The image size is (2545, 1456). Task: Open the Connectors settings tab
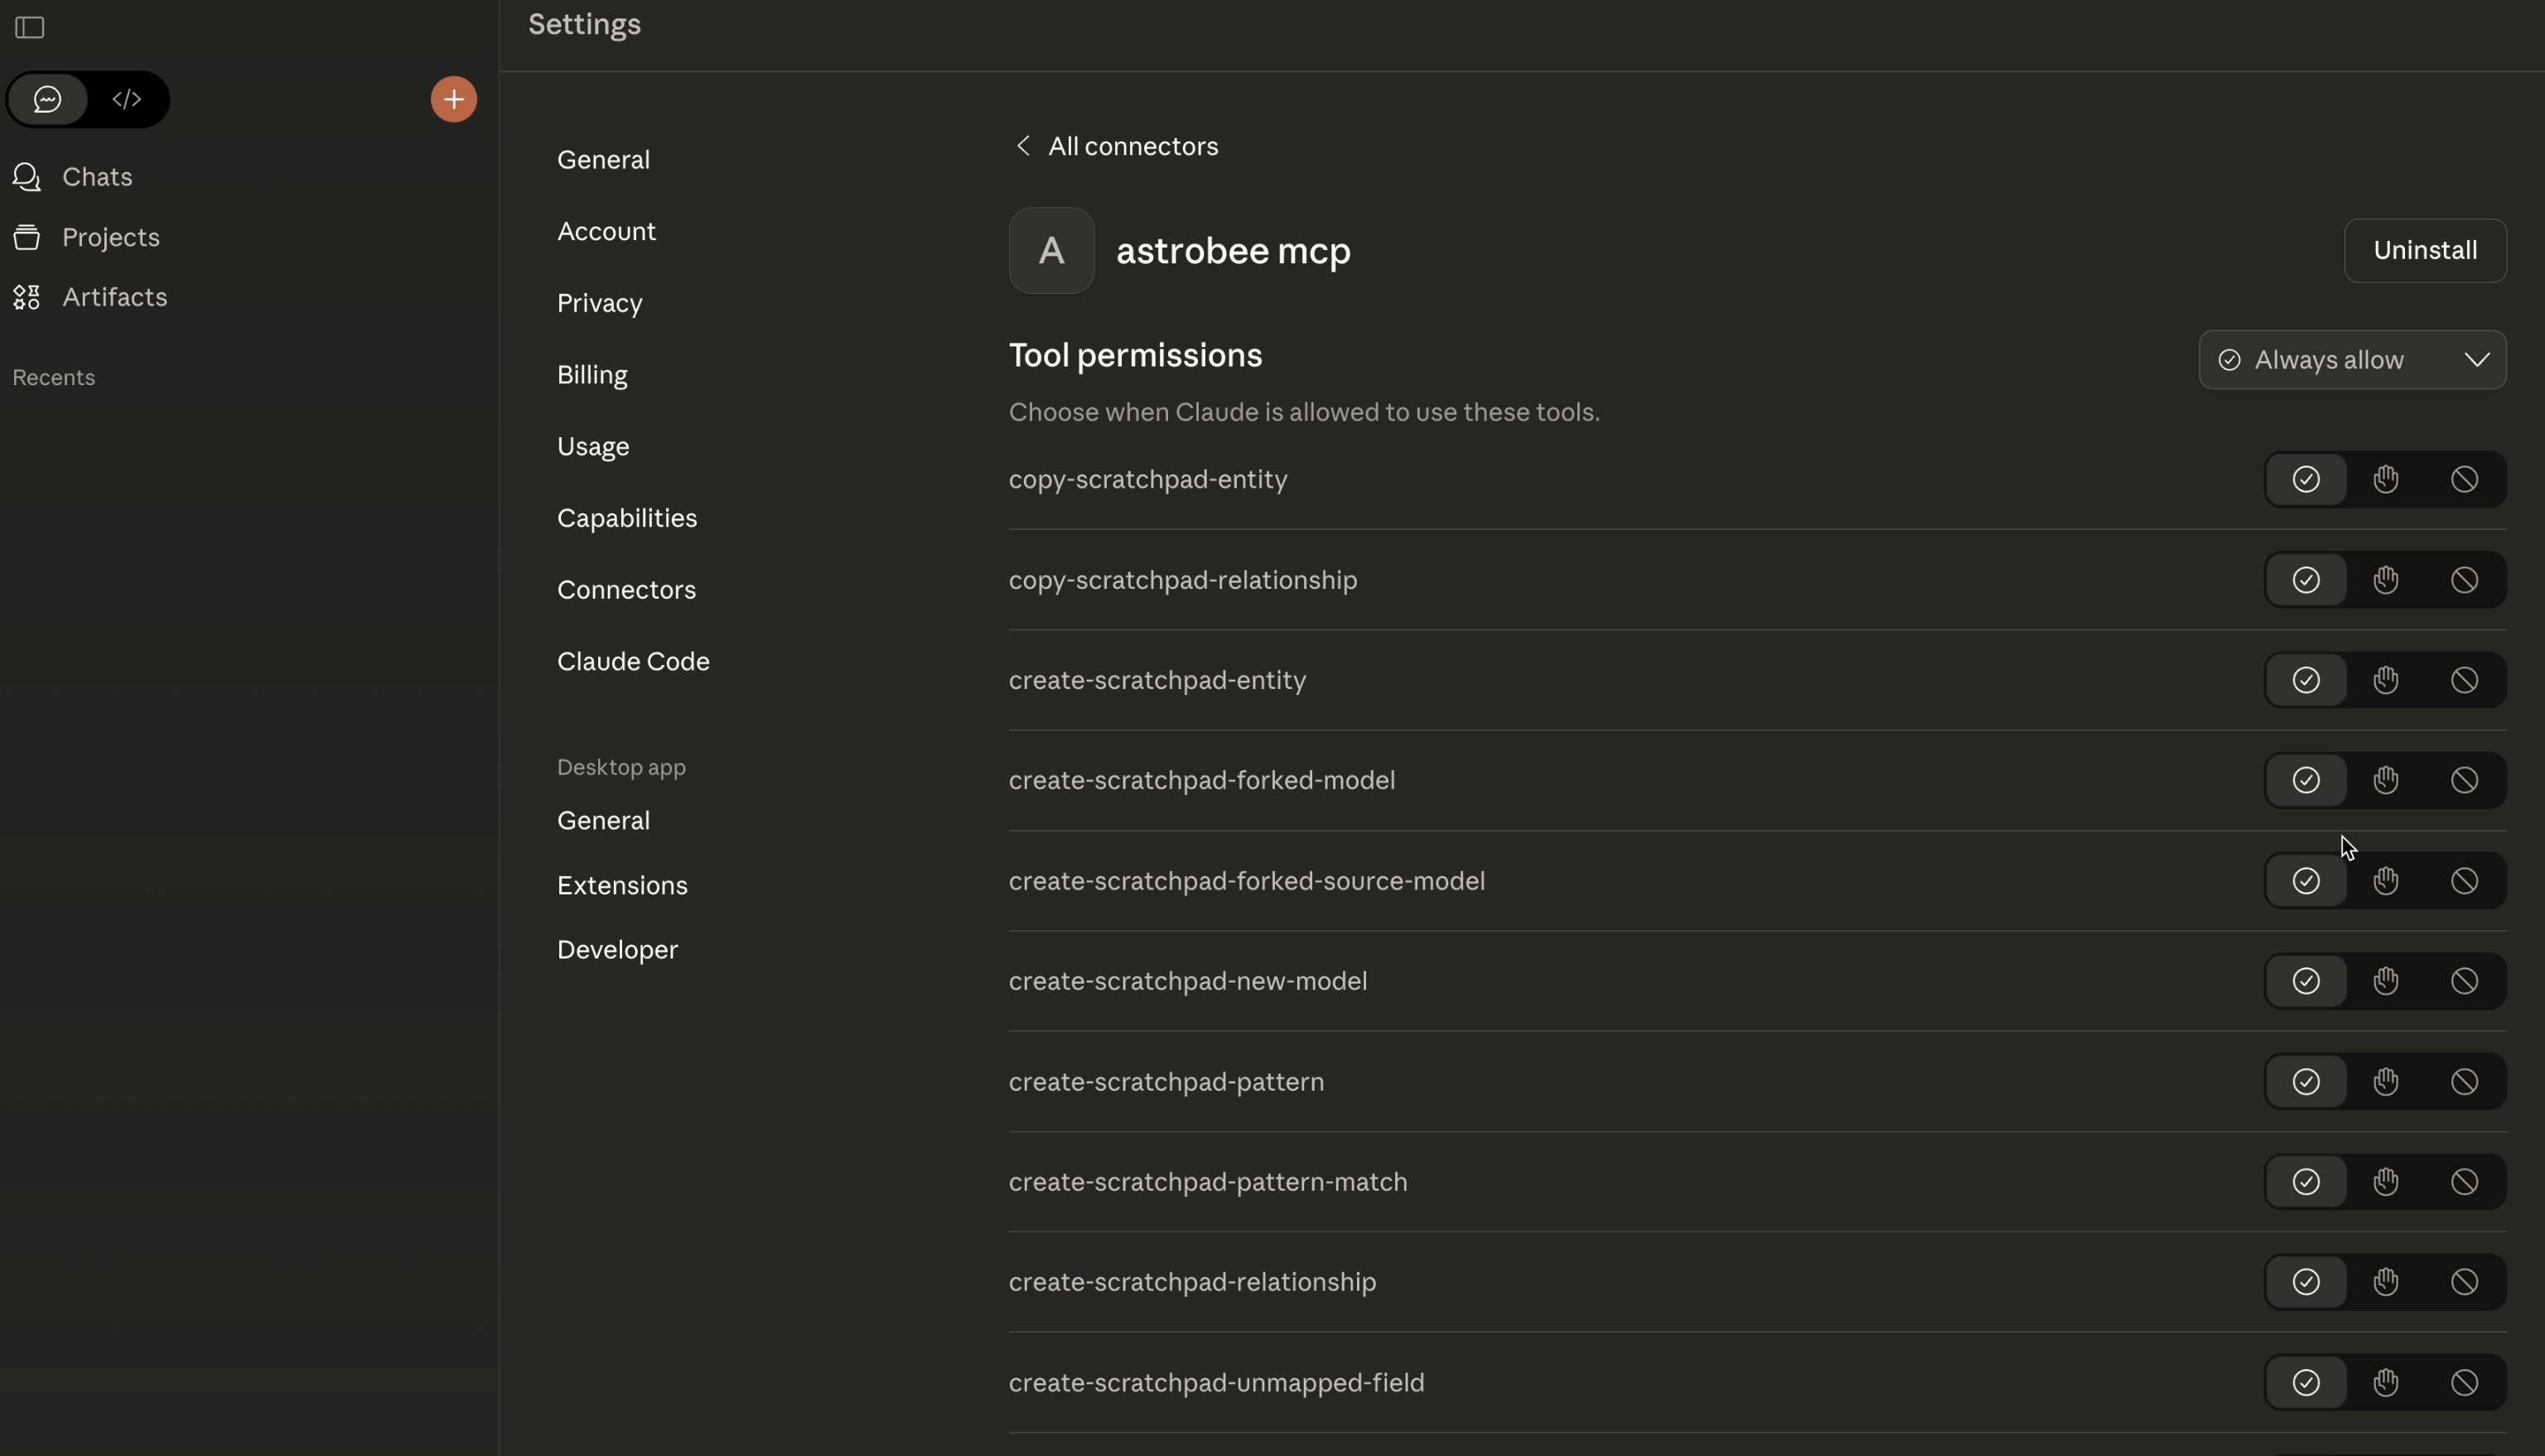626,589
